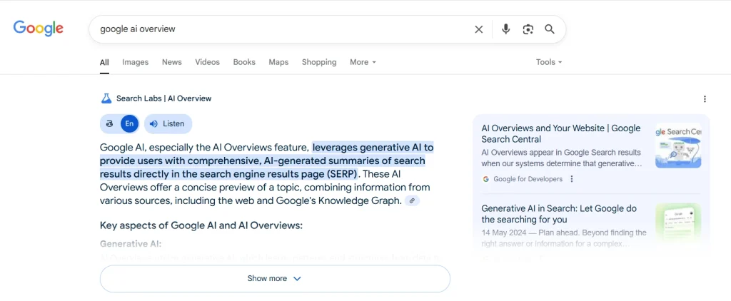
Task: Open the More search filters dropdown
Action: point(363,62)
